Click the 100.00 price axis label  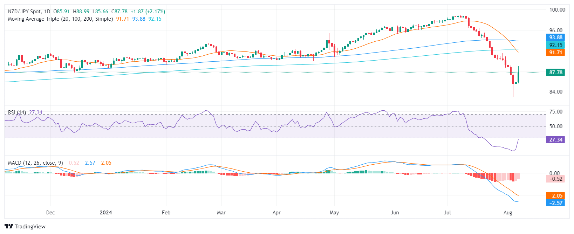click(x=557, y=10)
